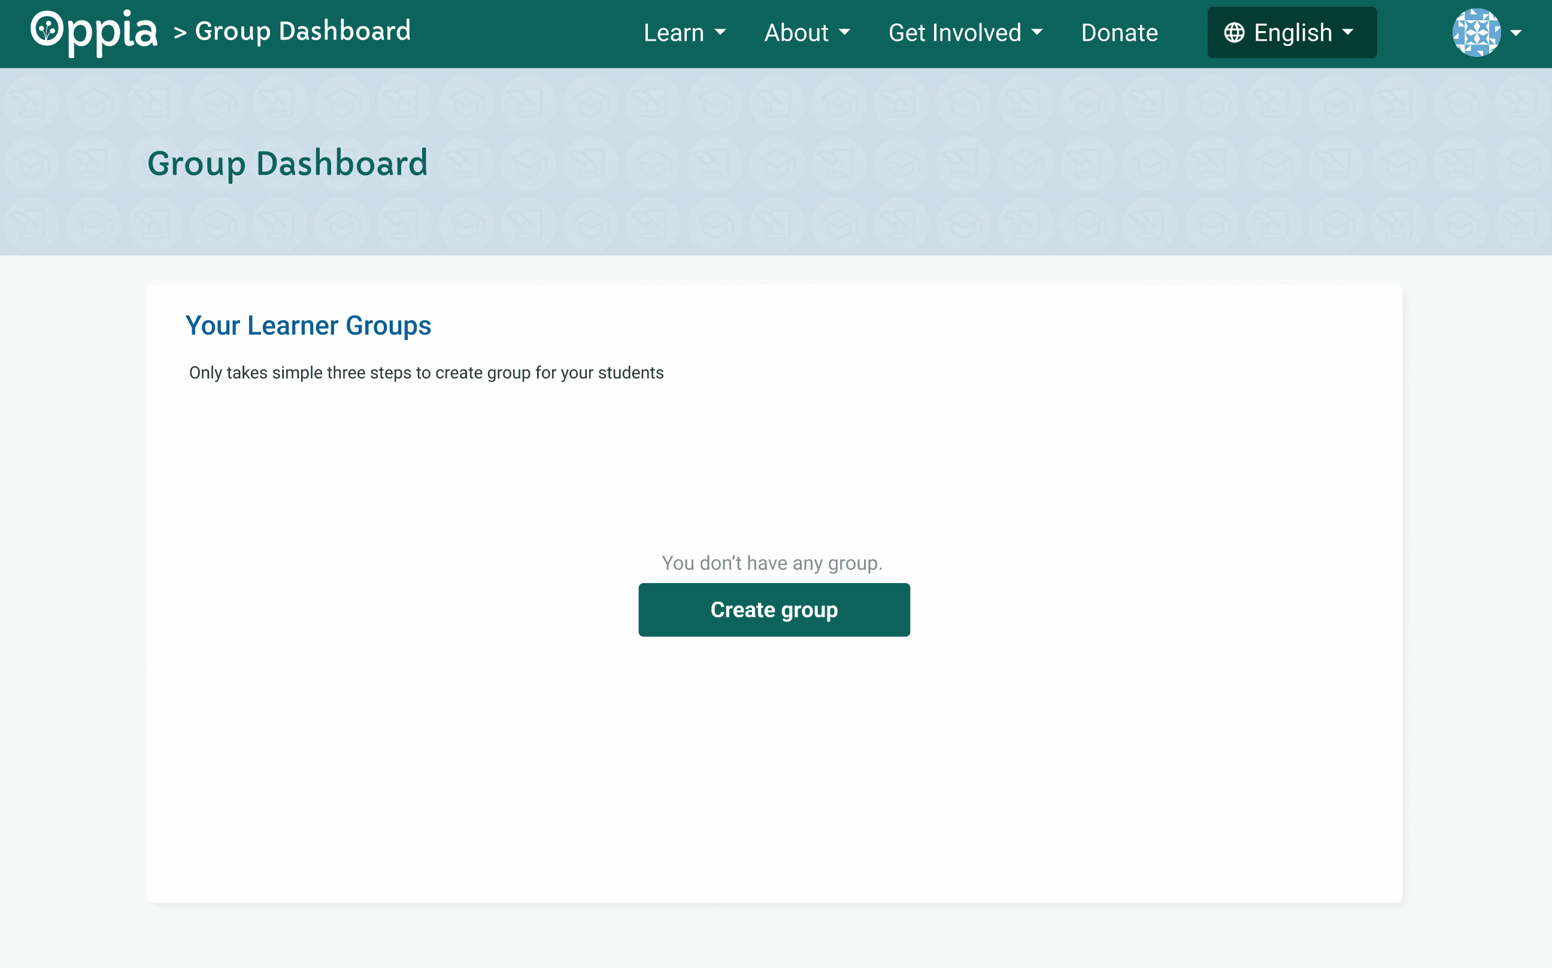Click the Learn menu caret arrow
1552x968 pixels.
[722, 33]
